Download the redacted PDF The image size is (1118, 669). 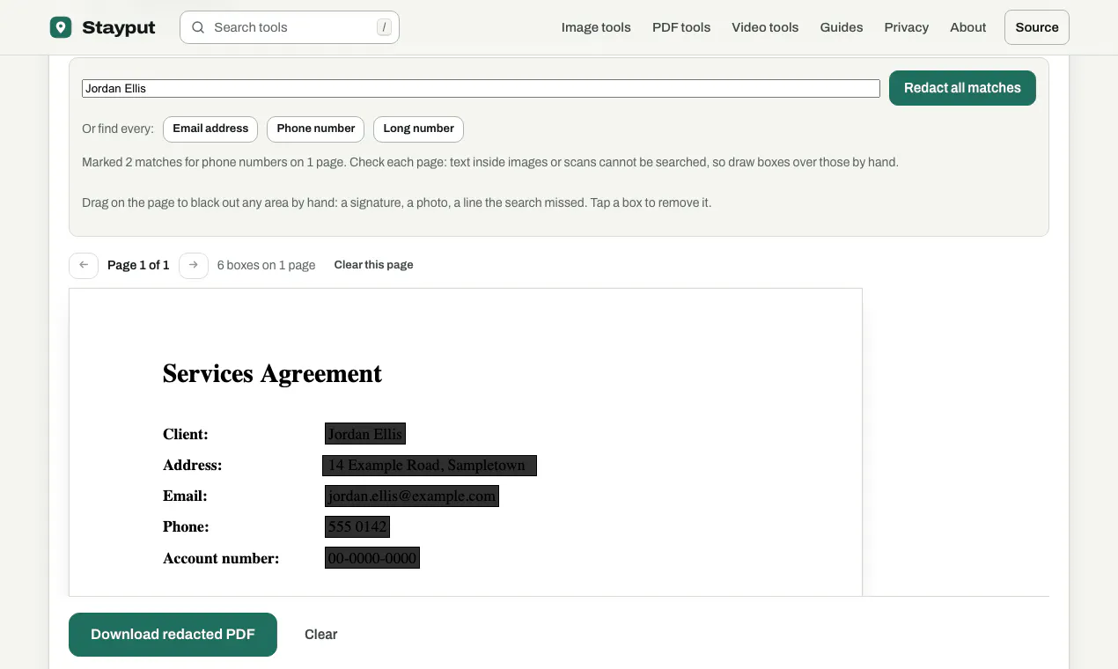pyautogui.click(x=173, y=635)
